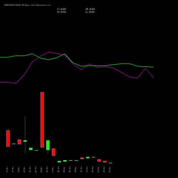Click the long-wick green candle above 23 Dec
Viewport: 178px width, 178px height.
pyautogui.click(x=25, y=141)
